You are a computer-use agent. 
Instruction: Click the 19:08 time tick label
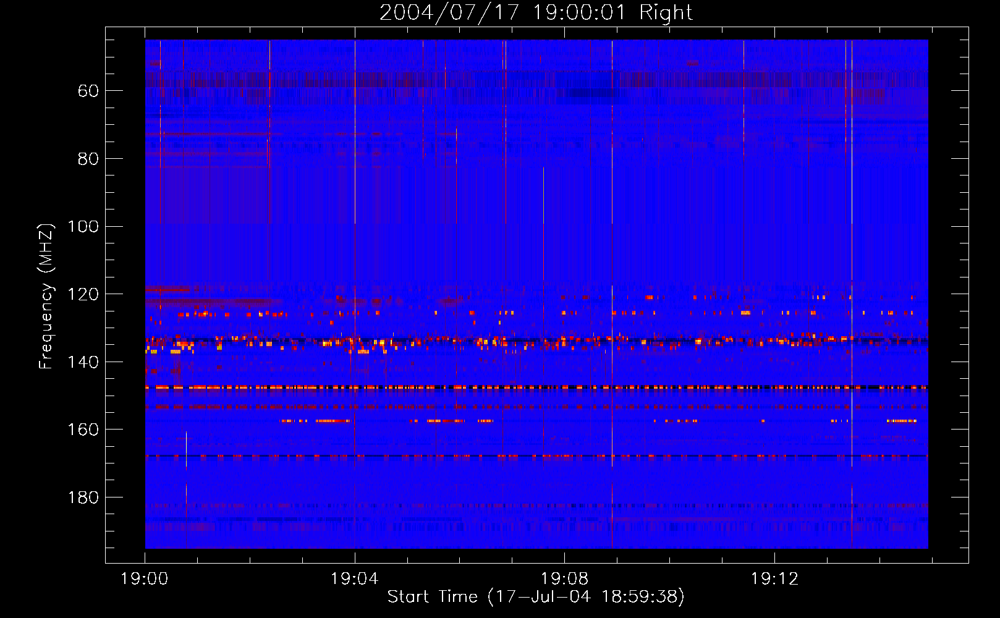(564, 578)
